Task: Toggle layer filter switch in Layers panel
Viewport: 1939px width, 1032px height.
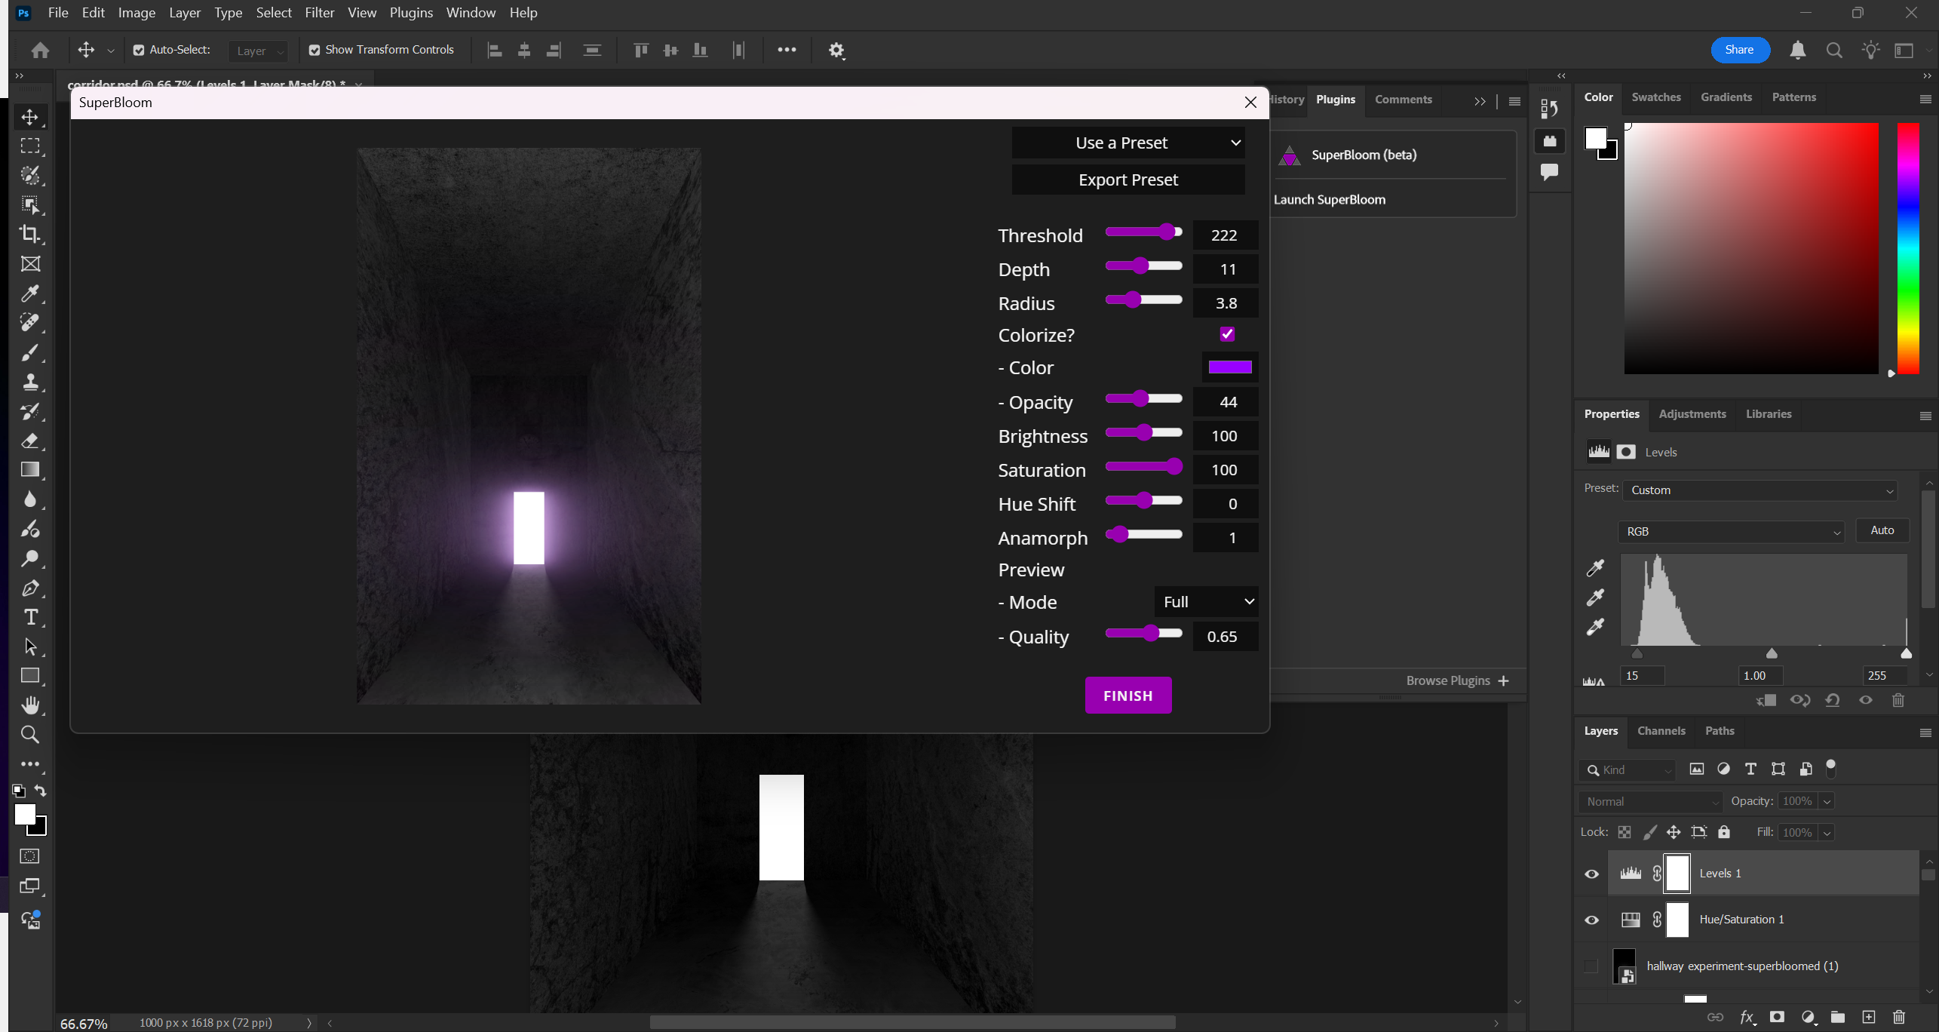Action: [x=1830, y=769]
